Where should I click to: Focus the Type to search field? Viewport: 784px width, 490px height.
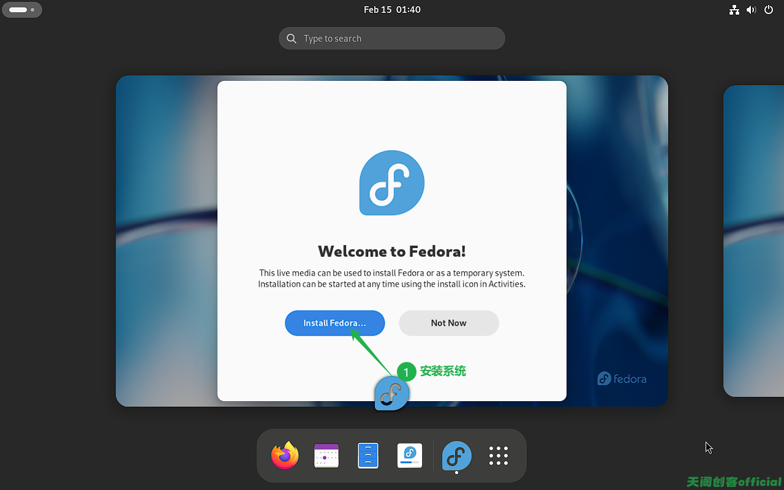click(392, 39)
